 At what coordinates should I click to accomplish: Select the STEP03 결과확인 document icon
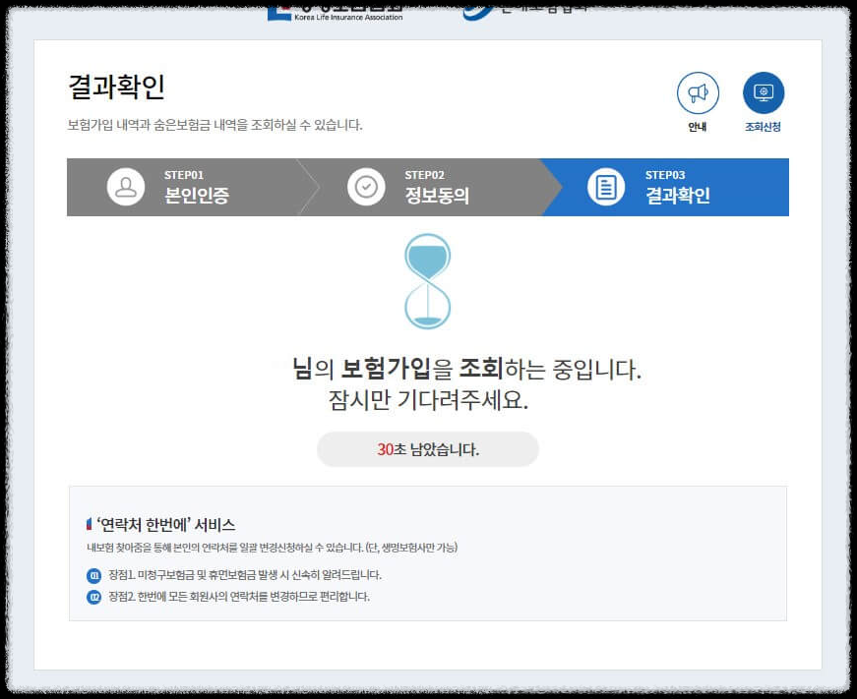606,186
